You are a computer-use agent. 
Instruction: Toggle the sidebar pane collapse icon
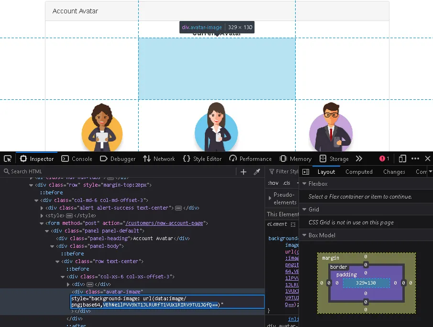pos(306,172)
